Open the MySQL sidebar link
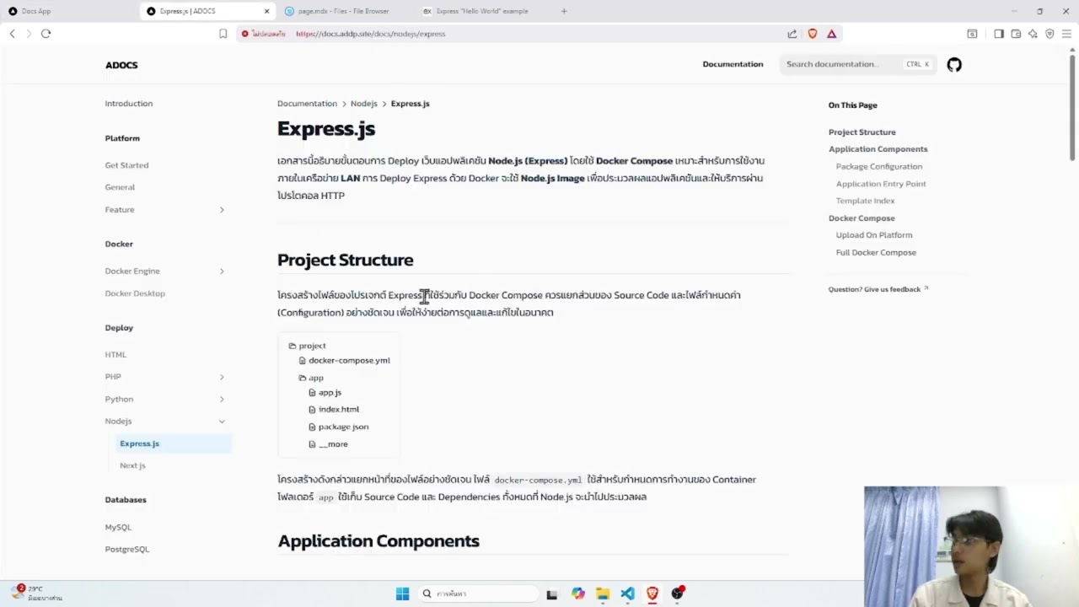Screen dimensions: 1079x607 (x=118, y=527)
